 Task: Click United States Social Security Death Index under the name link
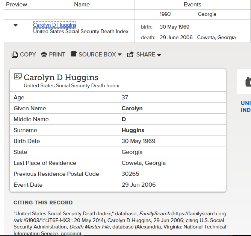[x=81, y=31]
